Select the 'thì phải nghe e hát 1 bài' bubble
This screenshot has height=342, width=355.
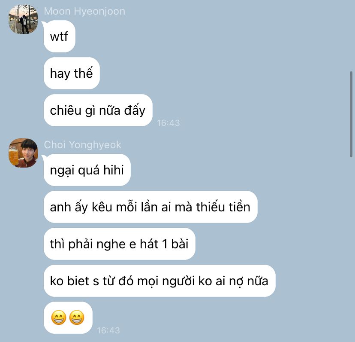(x=119, y=244)
